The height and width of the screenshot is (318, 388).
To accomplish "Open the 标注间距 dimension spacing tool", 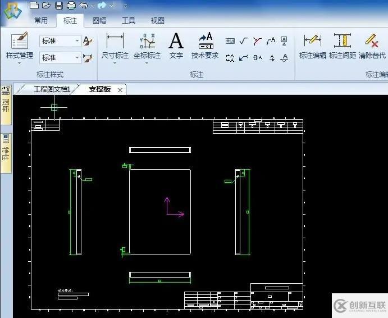I will 343,46.
